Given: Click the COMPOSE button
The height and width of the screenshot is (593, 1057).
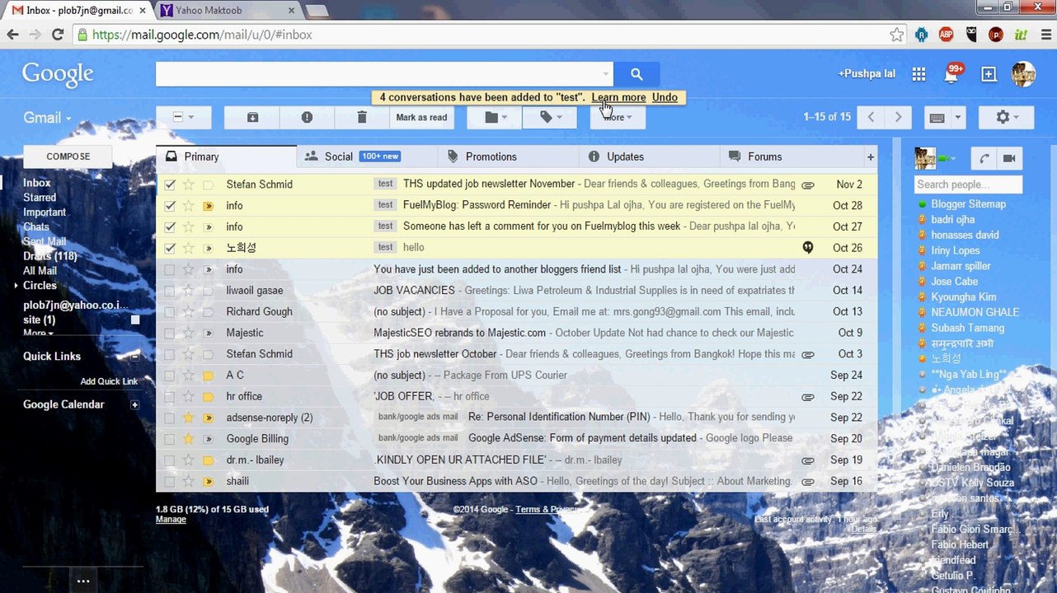Looking at the screenshot, I should [x=68, y=156].
